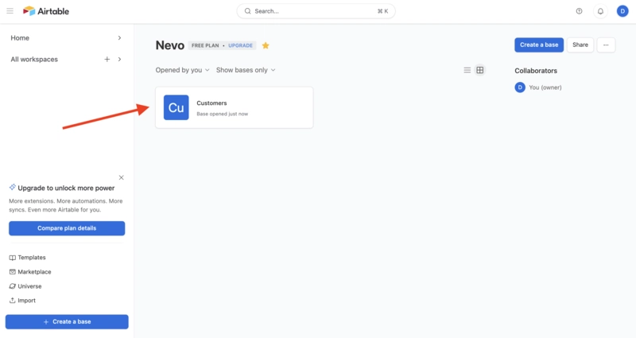Open the Opened by you dropdown

coord(183,70)
